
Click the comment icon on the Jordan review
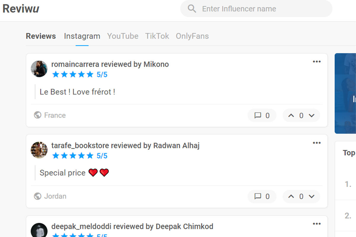tap(258, 196)
